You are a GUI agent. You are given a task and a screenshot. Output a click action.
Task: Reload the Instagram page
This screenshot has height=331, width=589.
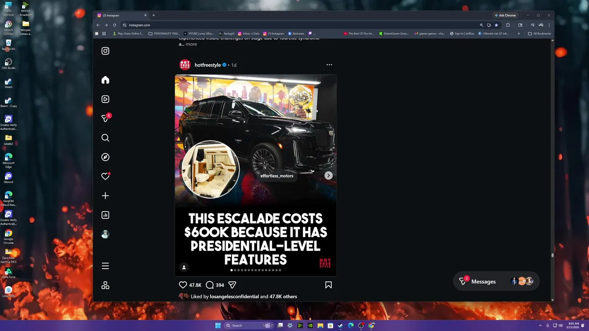[115, 25]
